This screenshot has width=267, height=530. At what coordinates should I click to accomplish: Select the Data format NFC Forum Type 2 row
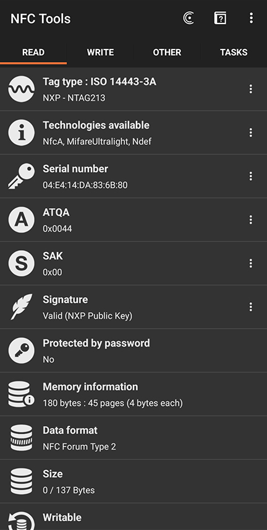[x=133, y=438]
